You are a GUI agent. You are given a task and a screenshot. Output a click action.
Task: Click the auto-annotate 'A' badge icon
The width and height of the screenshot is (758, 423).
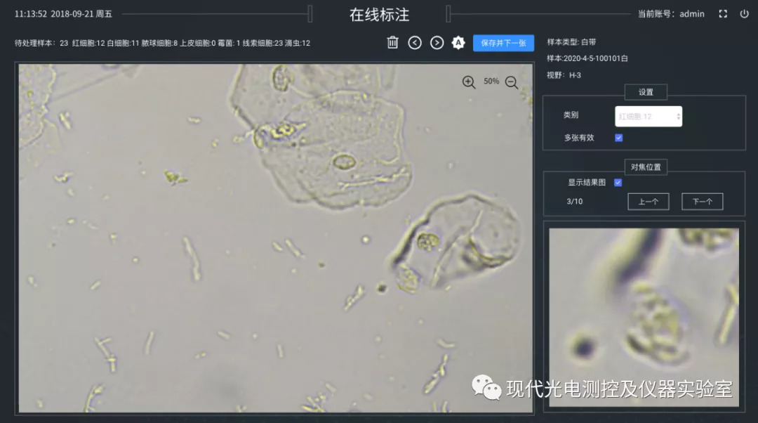point(458,43)
